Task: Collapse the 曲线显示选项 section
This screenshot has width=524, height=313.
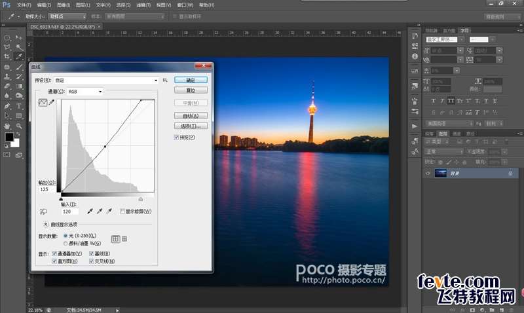Action: coord(45,224)
